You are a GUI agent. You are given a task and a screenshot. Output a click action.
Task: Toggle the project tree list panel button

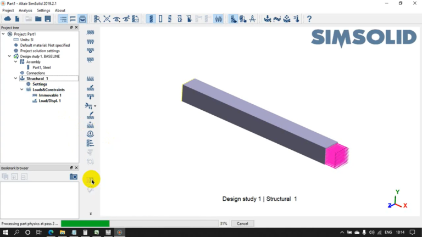click(x=63, y=19)
